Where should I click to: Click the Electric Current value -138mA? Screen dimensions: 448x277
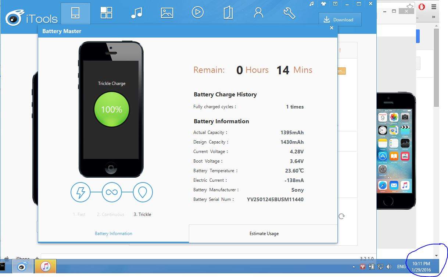coord(294,180)
